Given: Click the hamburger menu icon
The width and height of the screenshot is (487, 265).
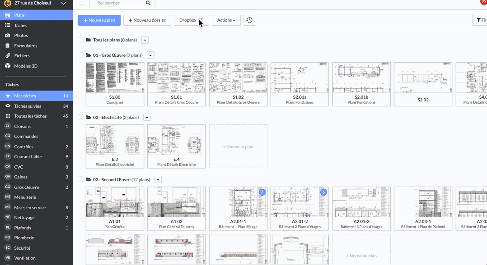Looking at the screenshot, I should pos(81,3).
